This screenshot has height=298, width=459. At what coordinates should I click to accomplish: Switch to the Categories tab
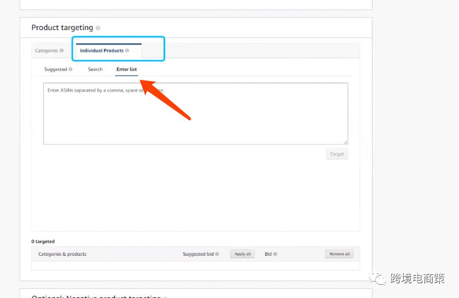(47, 51)
